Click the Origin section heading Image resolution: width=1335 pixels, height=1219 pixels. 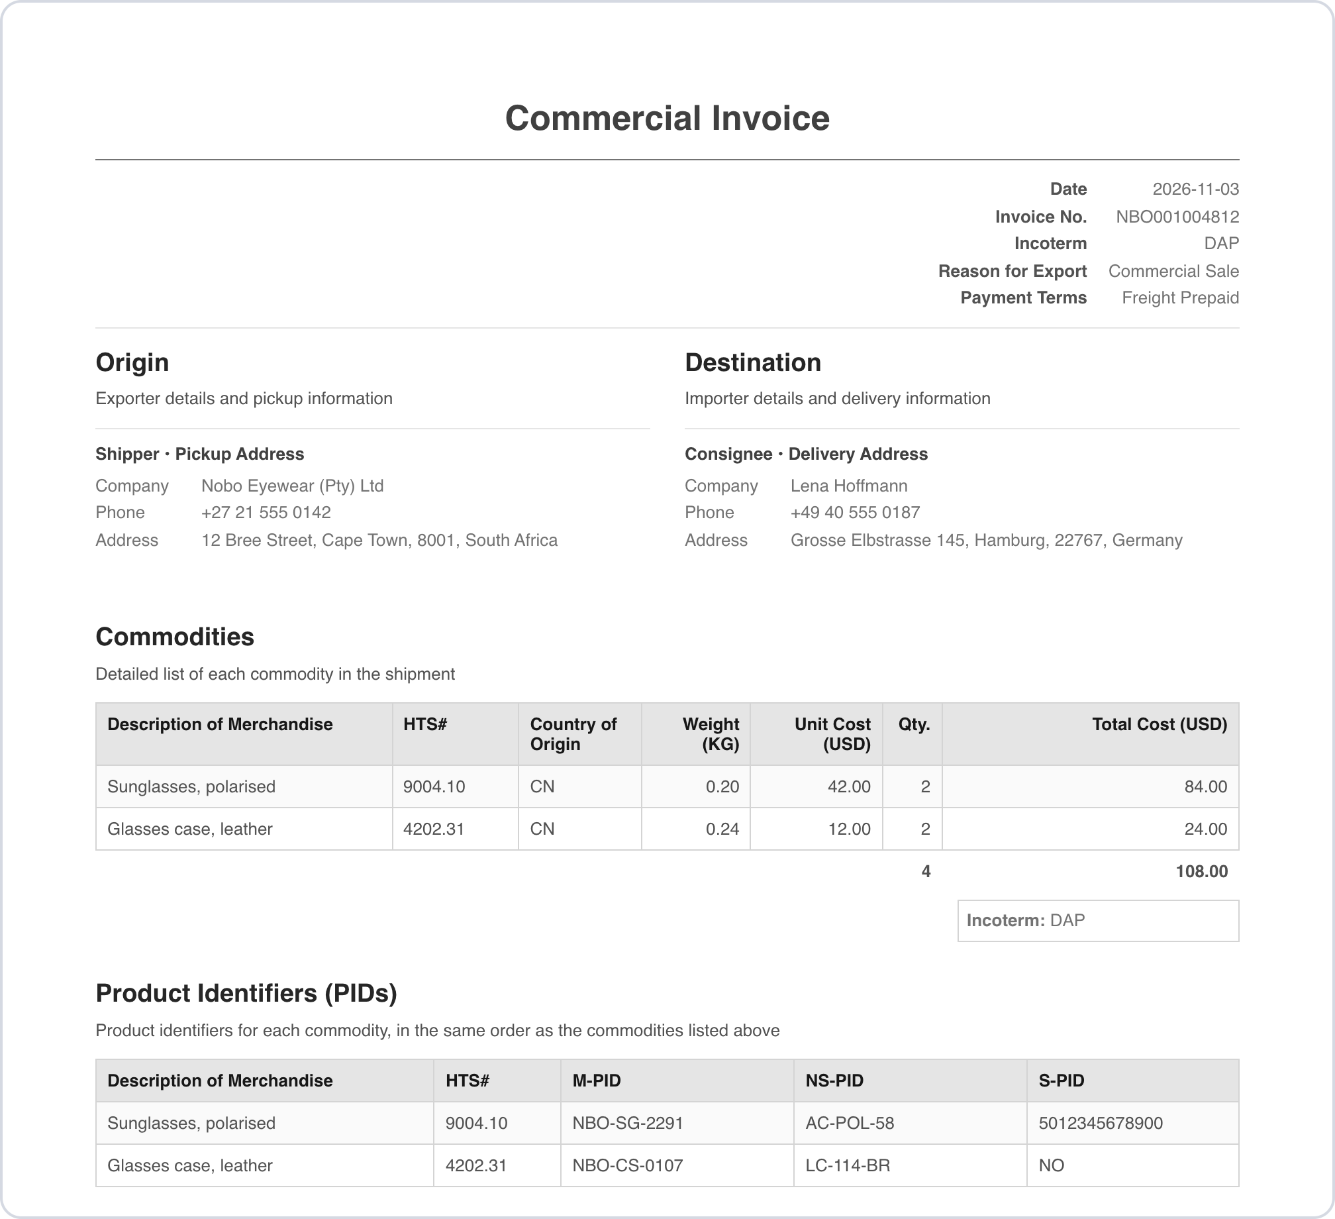coord(132,362)
